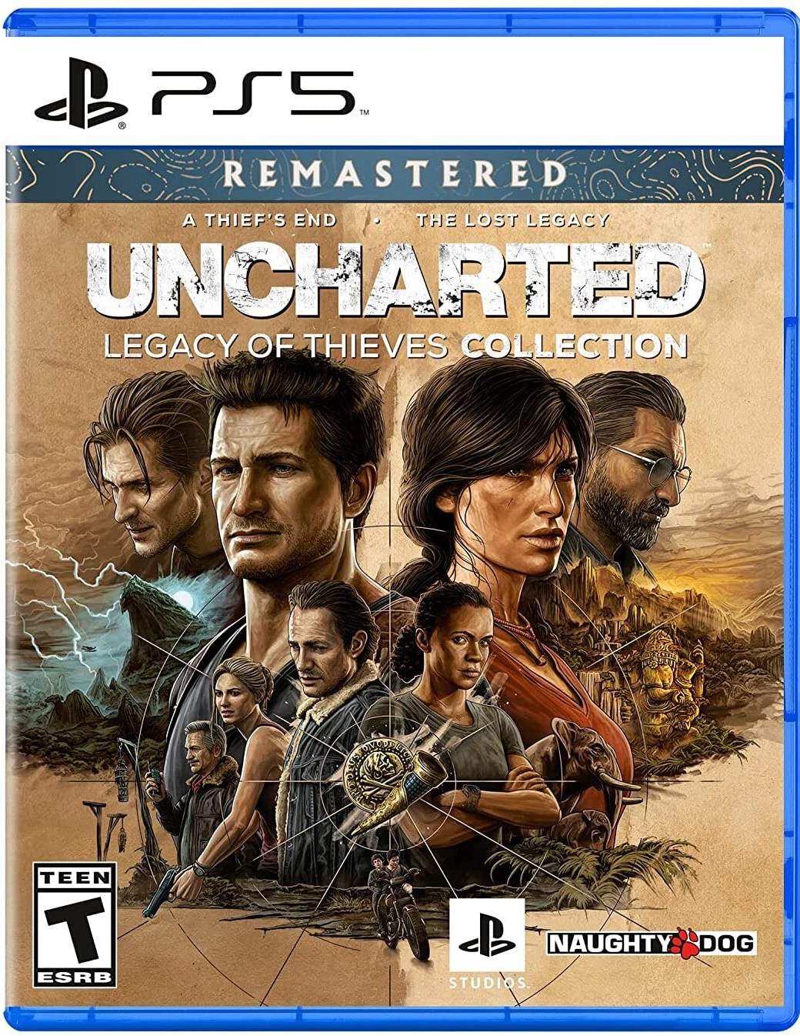Click the A THIEF'S END subtitle
Viewport: 800px width, 1036px height.
(x=260, y=221)
